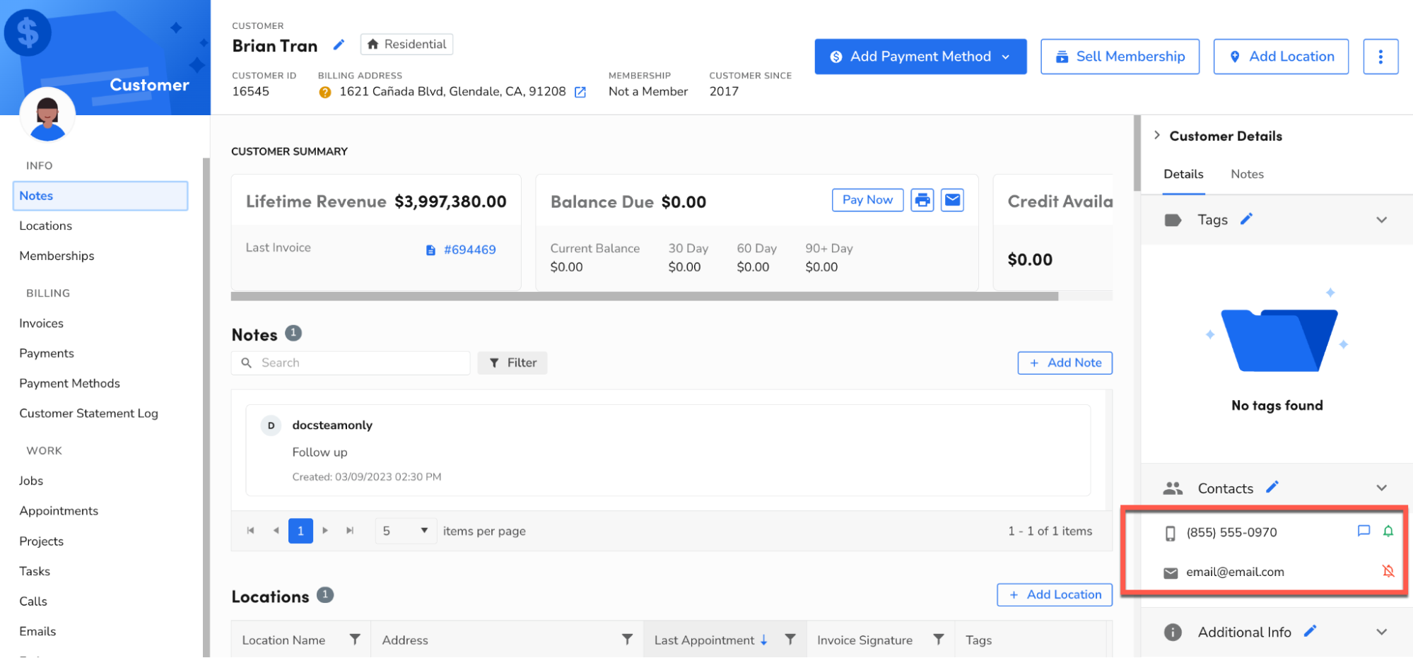Go to next page of notes

coord(325,531)
